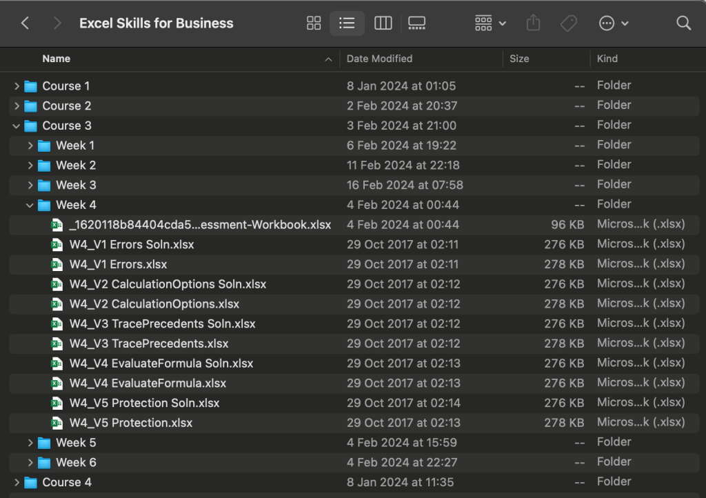The width and height of the screenshot is (706, 498).
Task: Expand the Week 5 folder
Action: click(30, 443)
